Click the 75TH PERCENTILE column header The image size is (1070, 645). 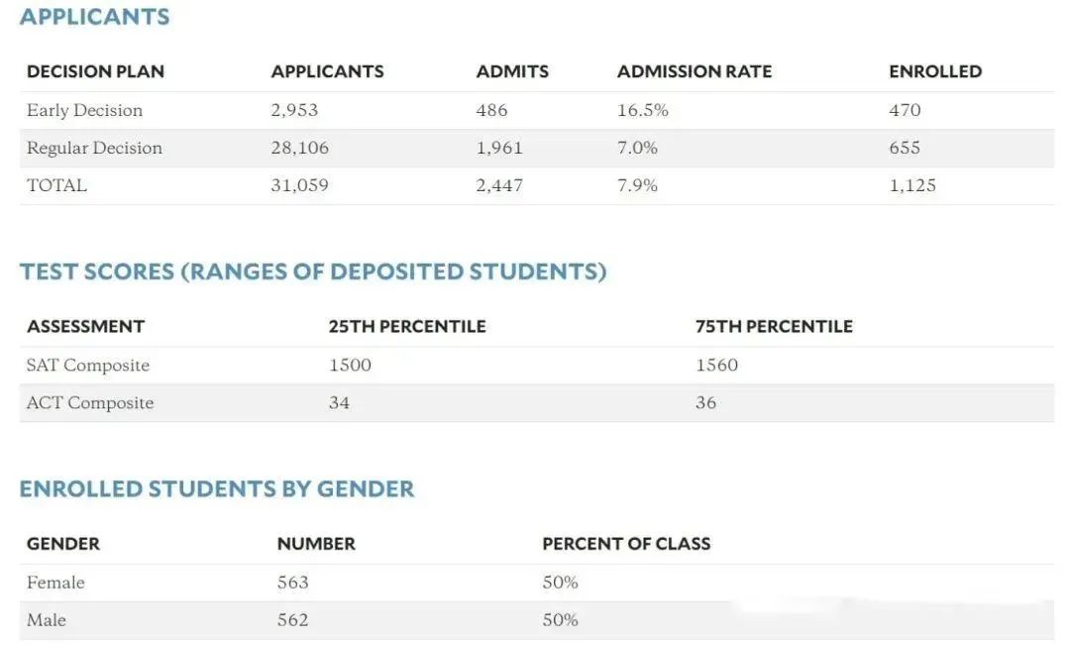[x=774, y=326]
